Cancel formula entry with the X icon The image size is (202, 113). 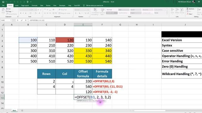point(18,20)
